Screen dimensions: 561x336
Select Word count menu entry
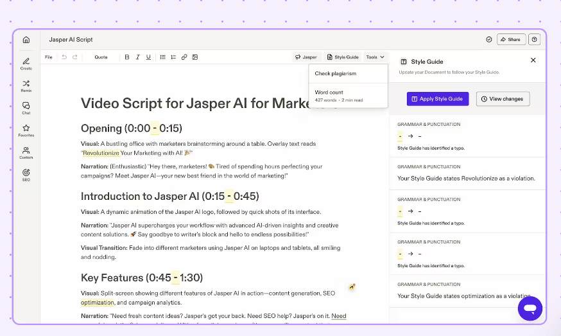(348, 96)
